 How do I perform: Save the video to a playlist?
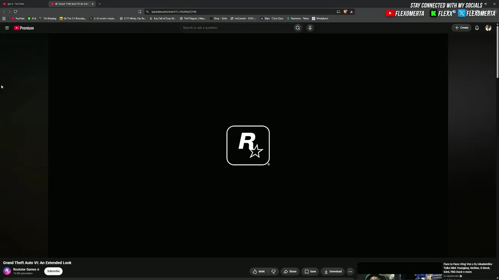tap(310, 271)
